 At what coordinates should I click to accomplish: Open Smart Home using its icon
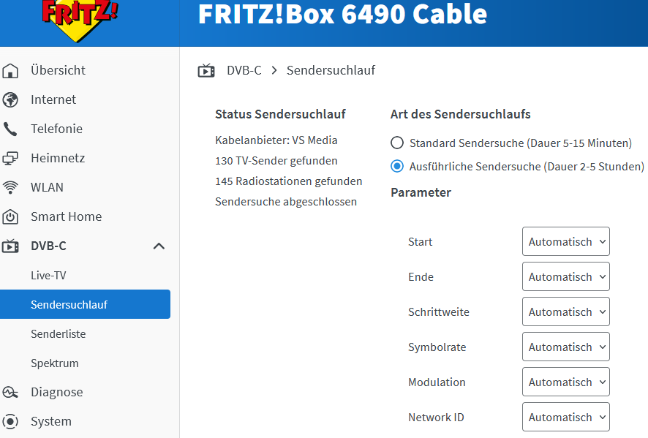point(11,216)
